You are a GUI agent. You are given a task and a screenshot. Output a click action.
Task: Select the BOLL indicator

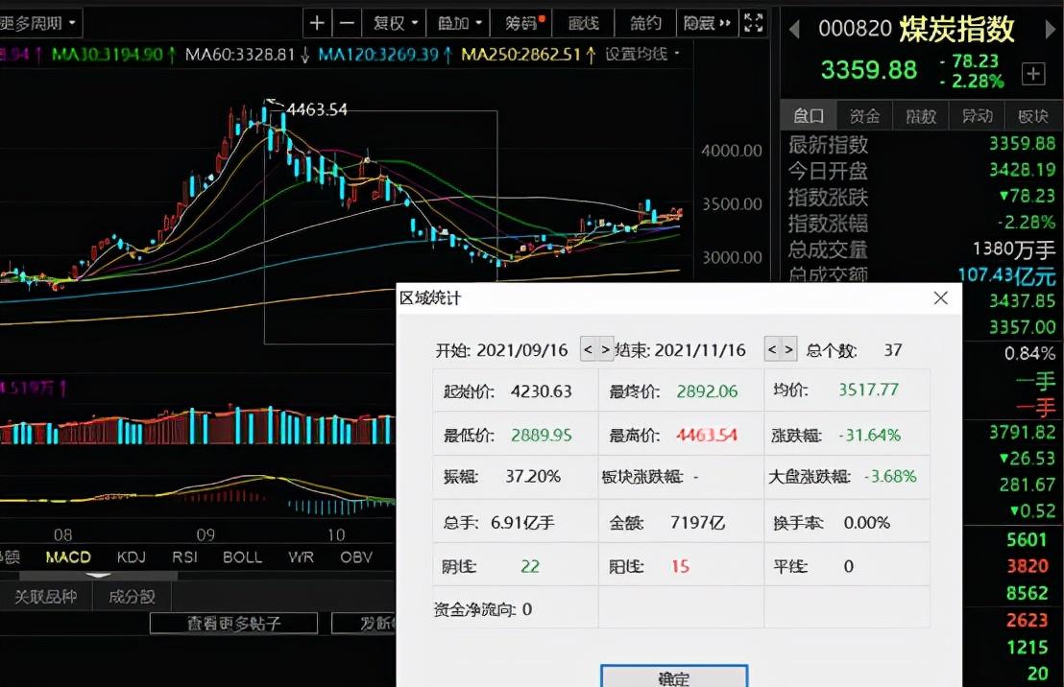tap(242, 557)
